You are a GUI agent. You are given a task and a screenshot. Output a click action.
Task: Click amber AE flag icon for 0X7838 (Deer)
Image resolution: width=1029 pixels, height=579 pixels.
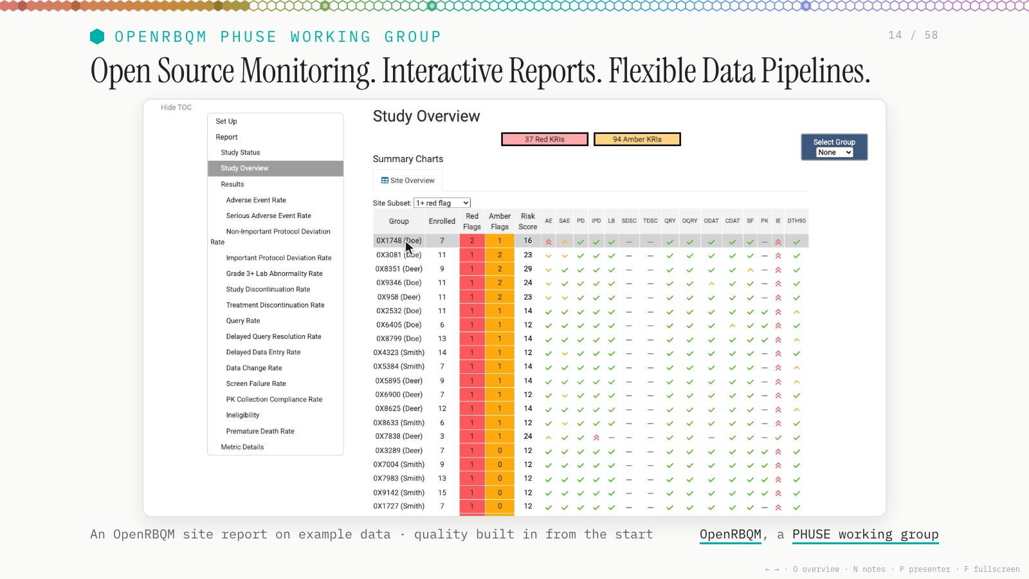coord(549,437)
